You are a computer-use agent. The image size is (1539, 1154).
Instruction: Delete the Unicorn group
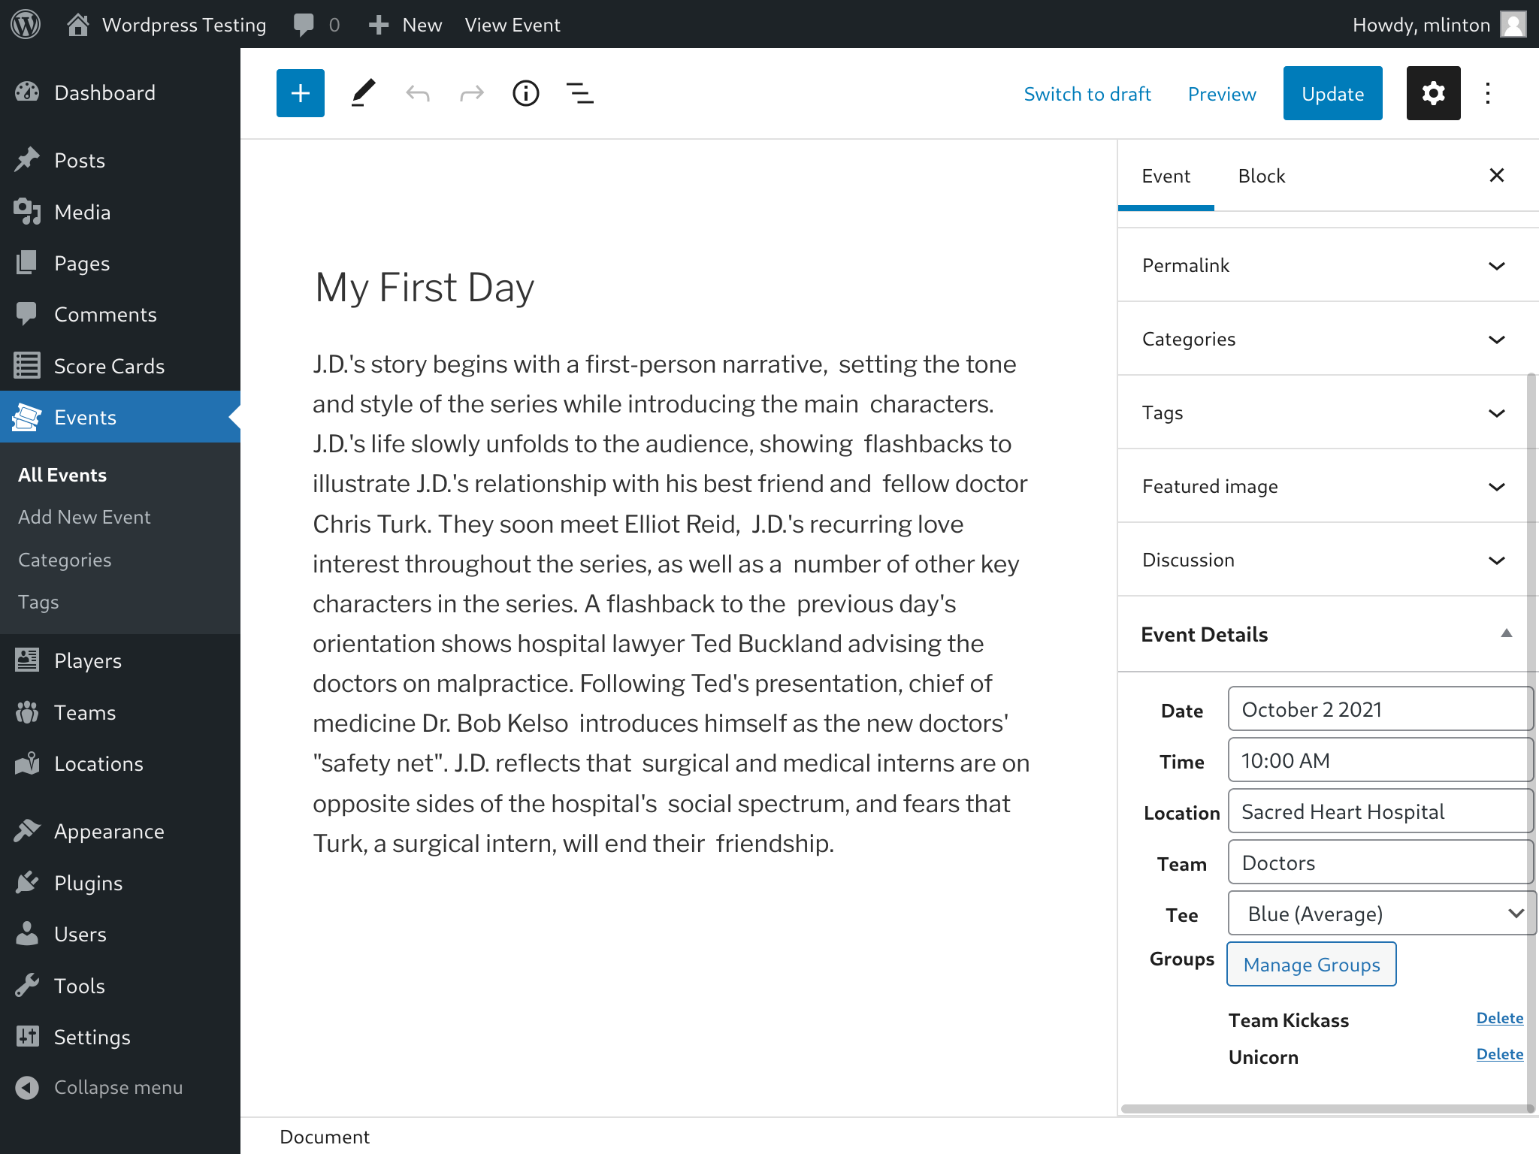[1500, 1054]
